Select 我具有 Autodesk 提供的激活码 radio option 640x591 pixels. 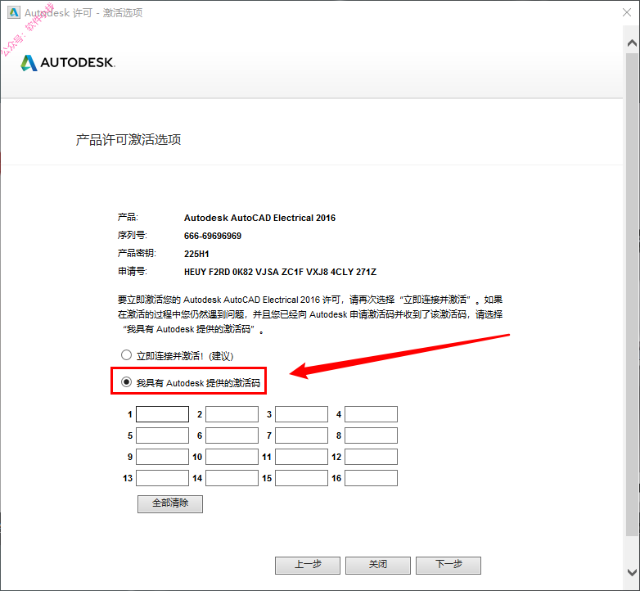tap(126, 382)
